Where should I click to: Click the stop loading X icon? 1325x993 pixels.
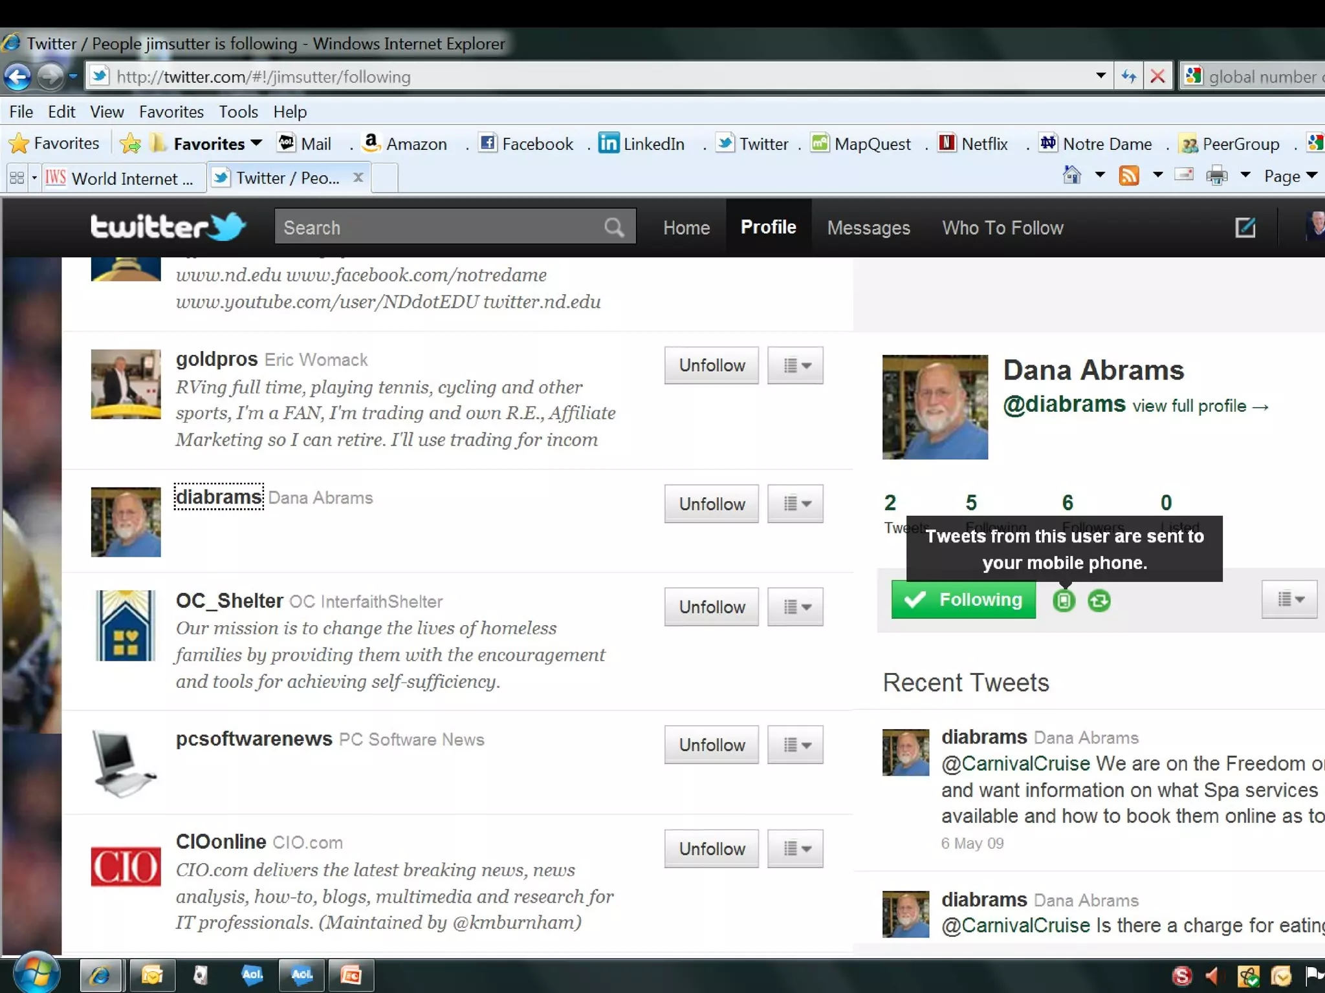coord(1158,77)
